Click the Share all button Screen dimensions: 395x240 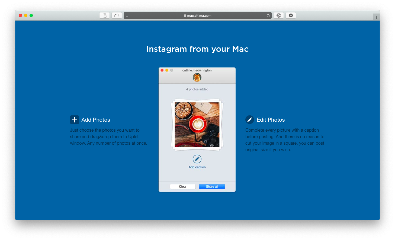pyautogui.click(x=212, y=186)
